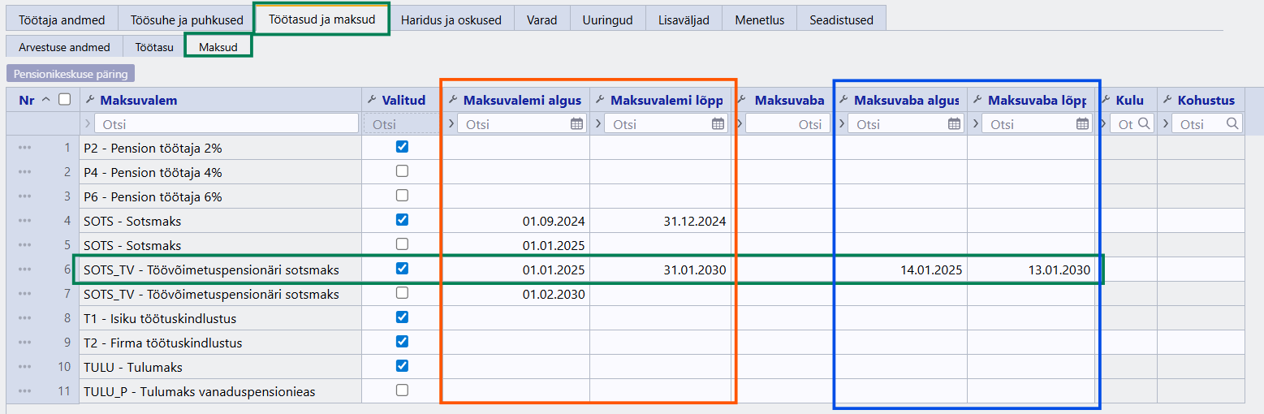Open calendar picker in Maksuvalemi algus filter
The width and height of the screenshot is (1264, 414).
click(x=576, y=124)
